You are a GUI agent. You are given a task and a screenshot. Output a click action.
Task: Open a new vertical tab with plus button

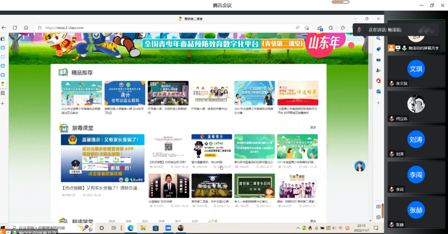(x=2, y=103)
